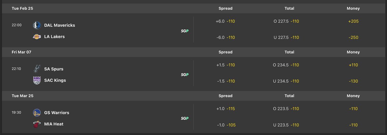Open the SAC Kings team name link
This screenshot has height=135, width=387.
55,80
